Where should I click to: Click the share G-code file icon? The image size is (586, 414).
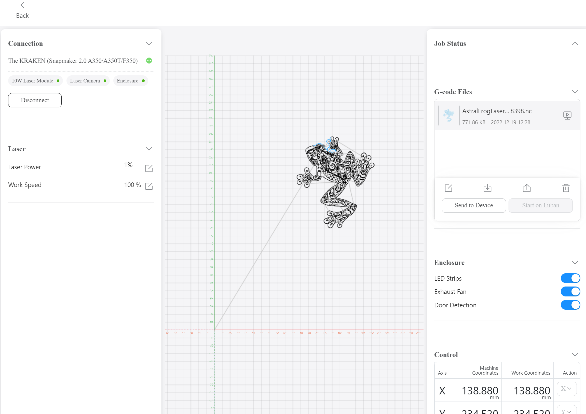click(x=526, y=188)
